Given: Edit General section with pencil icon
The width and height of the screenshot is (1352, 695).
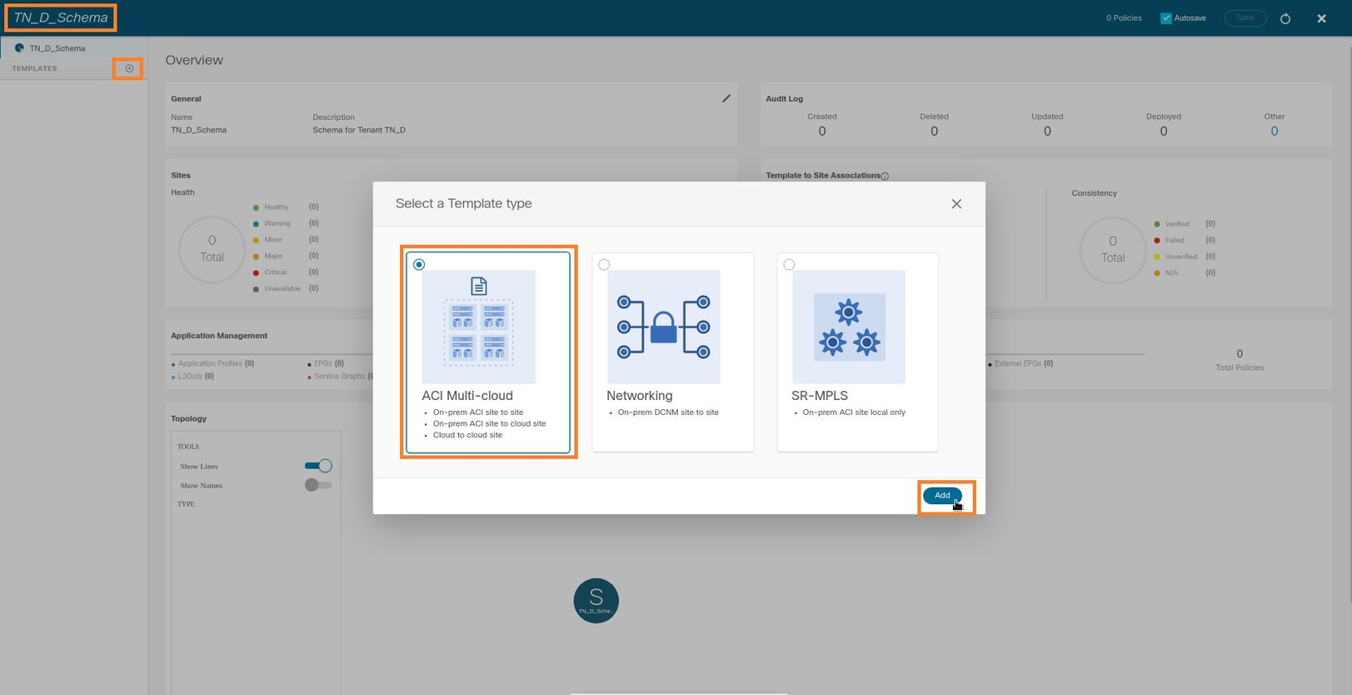Looking at the screenshot, I should point(726,98).
